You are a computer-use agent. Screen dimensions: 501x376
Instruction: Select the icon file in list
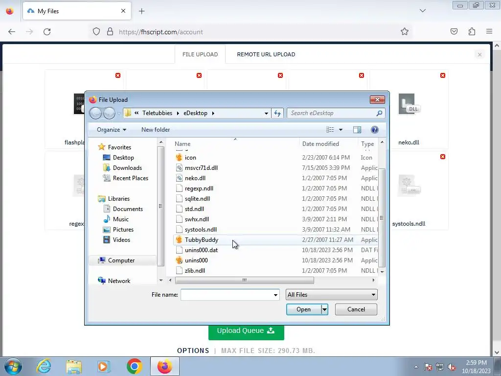(190, 158)
